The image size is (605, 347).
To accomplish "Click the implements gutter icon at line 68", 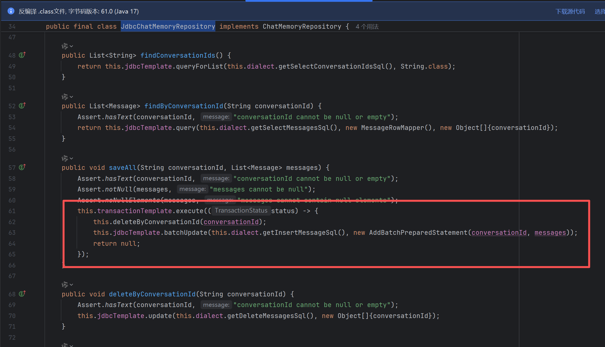I will coord(22,294).
